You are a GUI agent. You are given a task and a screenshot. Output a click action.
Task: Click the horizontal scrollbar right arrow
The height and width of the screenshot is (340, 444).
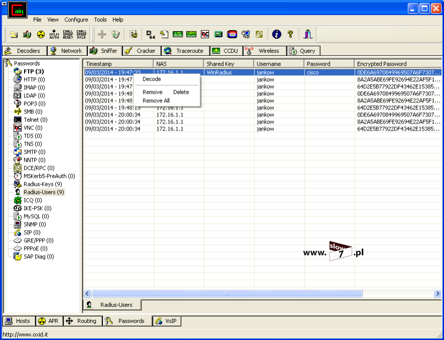[x=437, y=293]
